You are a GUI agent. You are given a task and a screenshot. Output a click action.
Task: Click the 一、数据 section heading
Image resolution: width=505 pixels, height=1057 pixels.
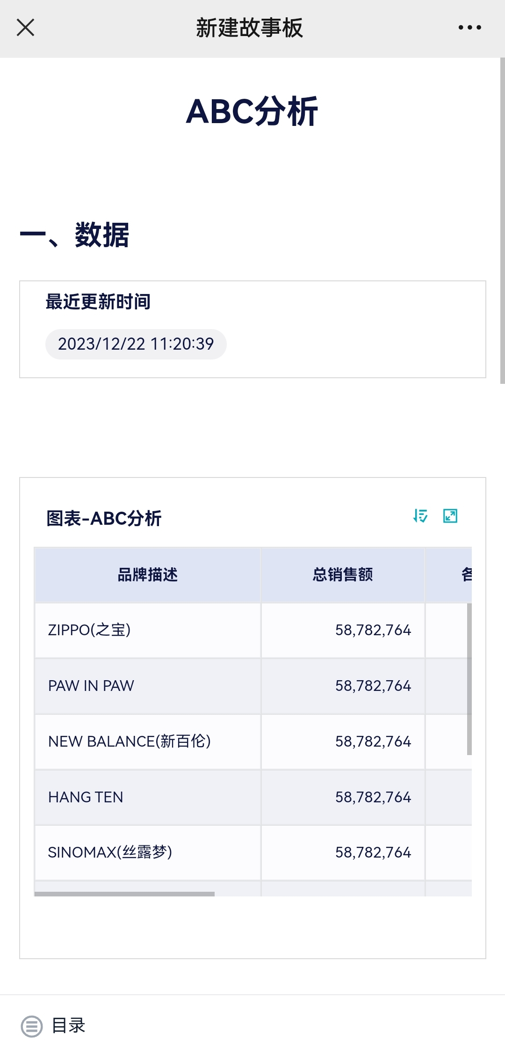[74, 235]
